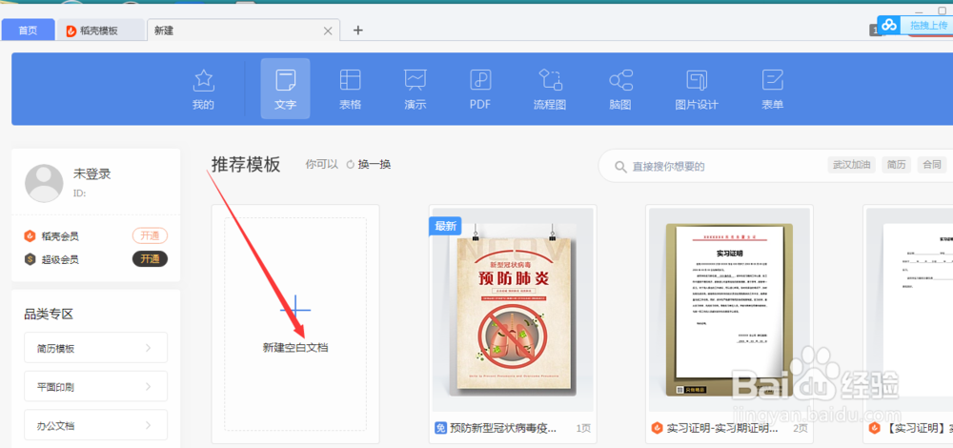Open the 实习证明 template thumbnail with gold frame
Image resolution: width=953 pixels, height=448 pixels.
[x=729, y=310]
